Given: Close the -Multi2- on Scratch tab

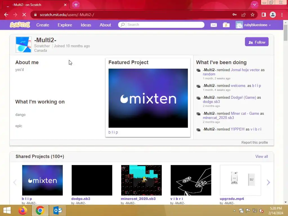Looking at the screenshot, I should point(65,5).
